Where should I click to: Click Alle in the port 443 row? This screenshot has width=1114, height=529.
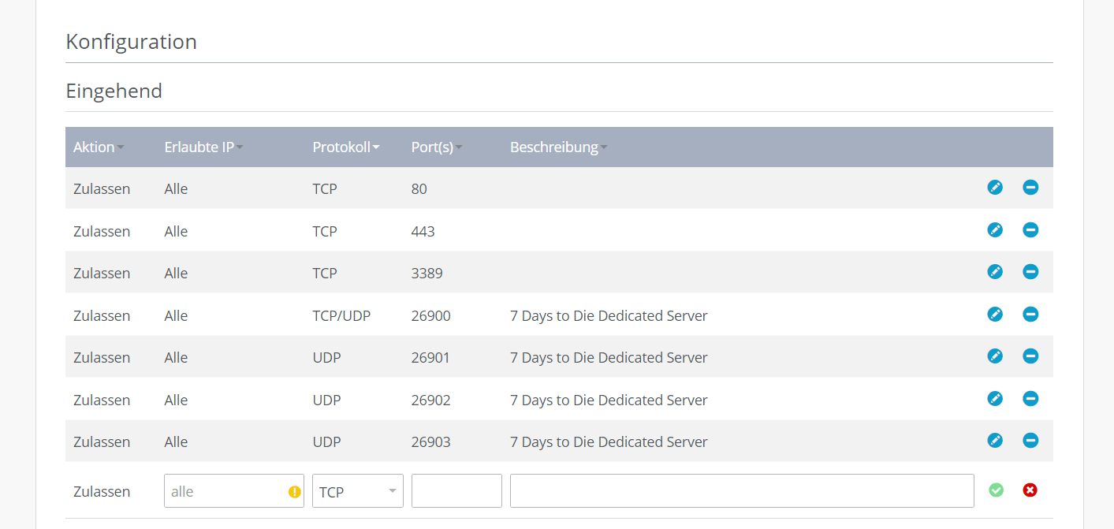(177, 232)
